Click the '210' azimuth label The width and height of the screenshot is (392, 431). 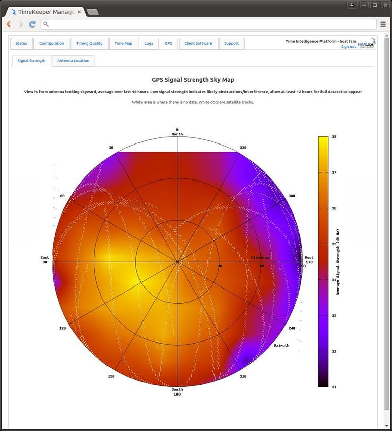coord(243,376)
